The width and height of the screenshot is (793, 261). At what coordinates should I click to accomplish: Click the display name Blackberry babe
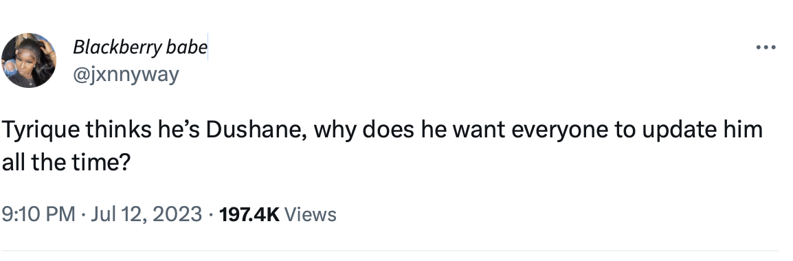click(x=140, y=47)
